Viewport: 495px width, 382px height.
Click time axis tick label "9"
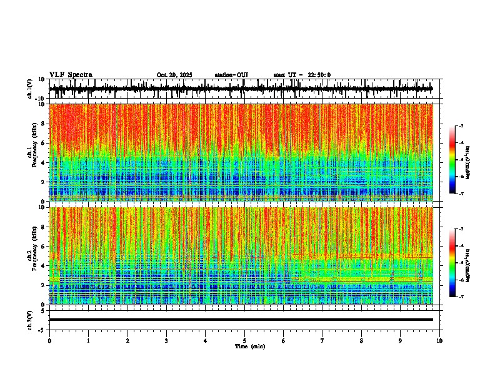click(x=400, y=341)
